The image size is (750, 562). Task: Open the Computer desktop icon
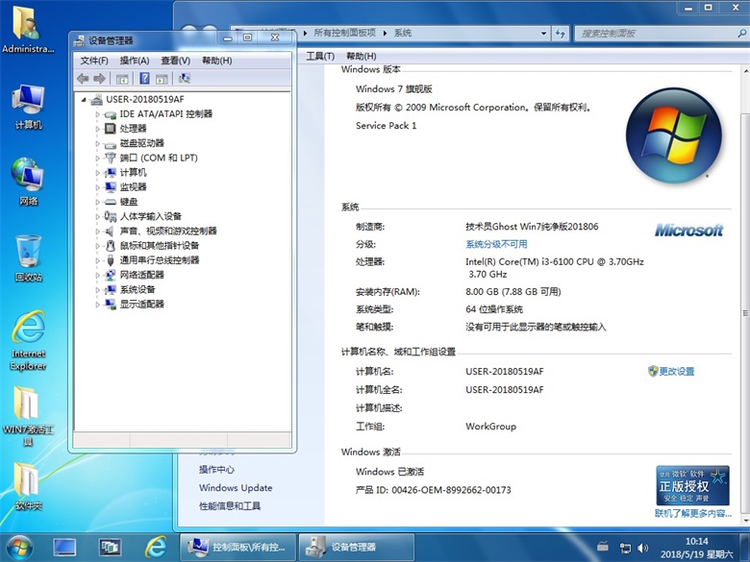[x=28, y=104]
